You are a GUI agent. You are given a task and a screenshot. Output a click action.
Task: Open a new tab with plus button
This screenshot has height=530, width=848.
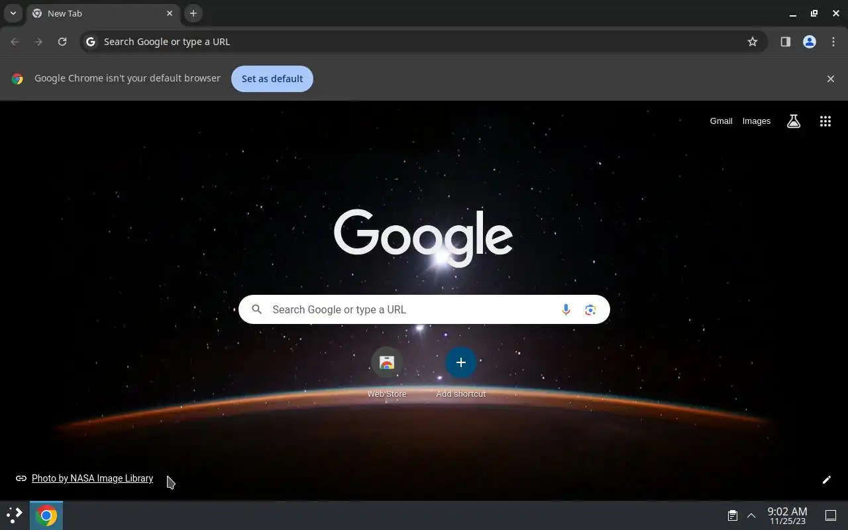tap(193, 13)
